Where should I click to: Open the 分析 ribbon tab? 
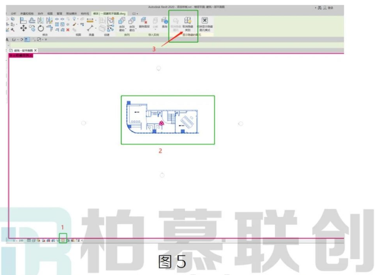[x=13, y=14]
